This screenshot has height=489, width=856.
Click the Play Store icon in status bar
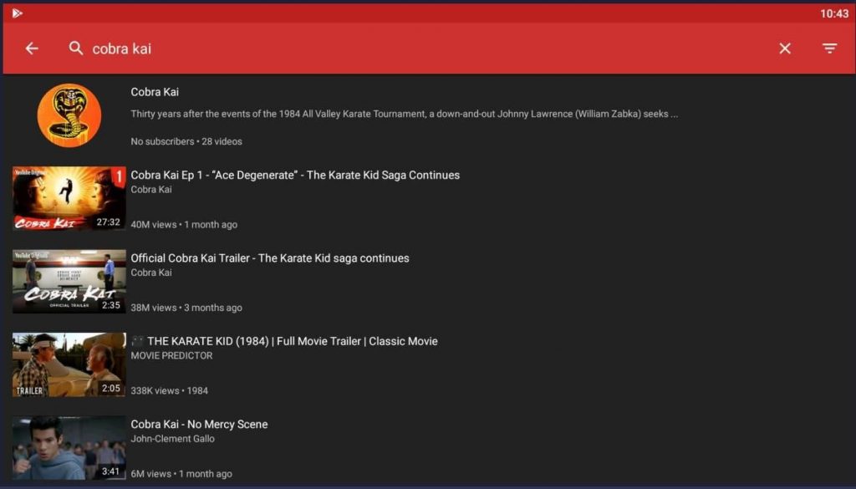pyautogui.click(x=18, y=13)
